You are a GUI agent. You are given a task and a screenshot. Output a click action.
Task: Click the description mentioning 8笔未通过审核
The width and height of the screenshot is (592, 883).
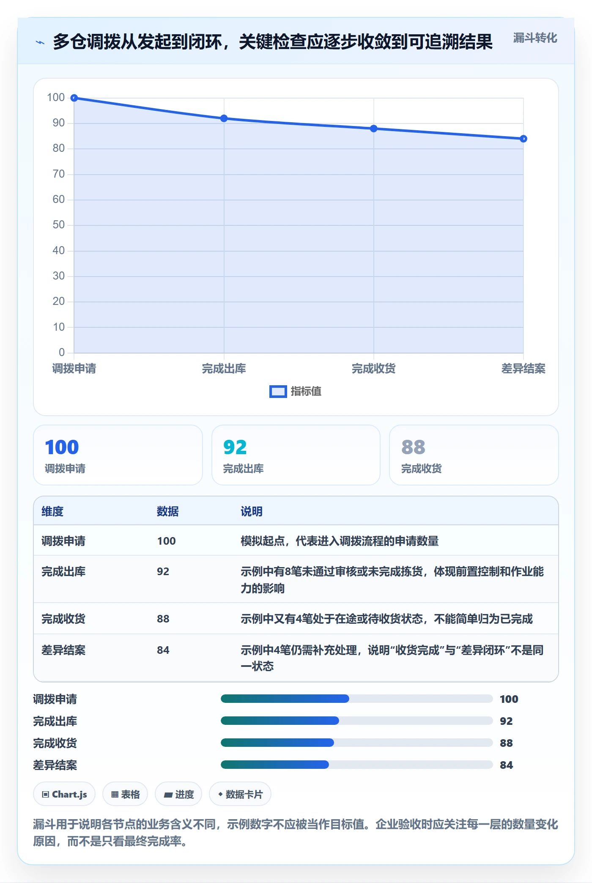[x=392, y=580]
